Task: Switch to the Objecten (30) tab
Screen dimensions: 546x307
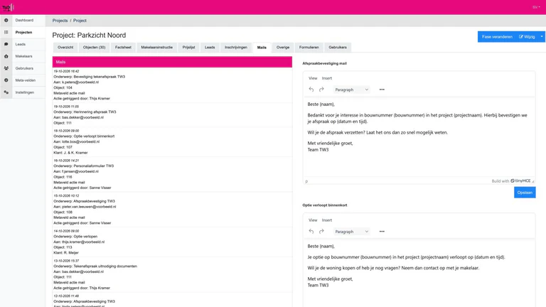Action: pos(94,48)
